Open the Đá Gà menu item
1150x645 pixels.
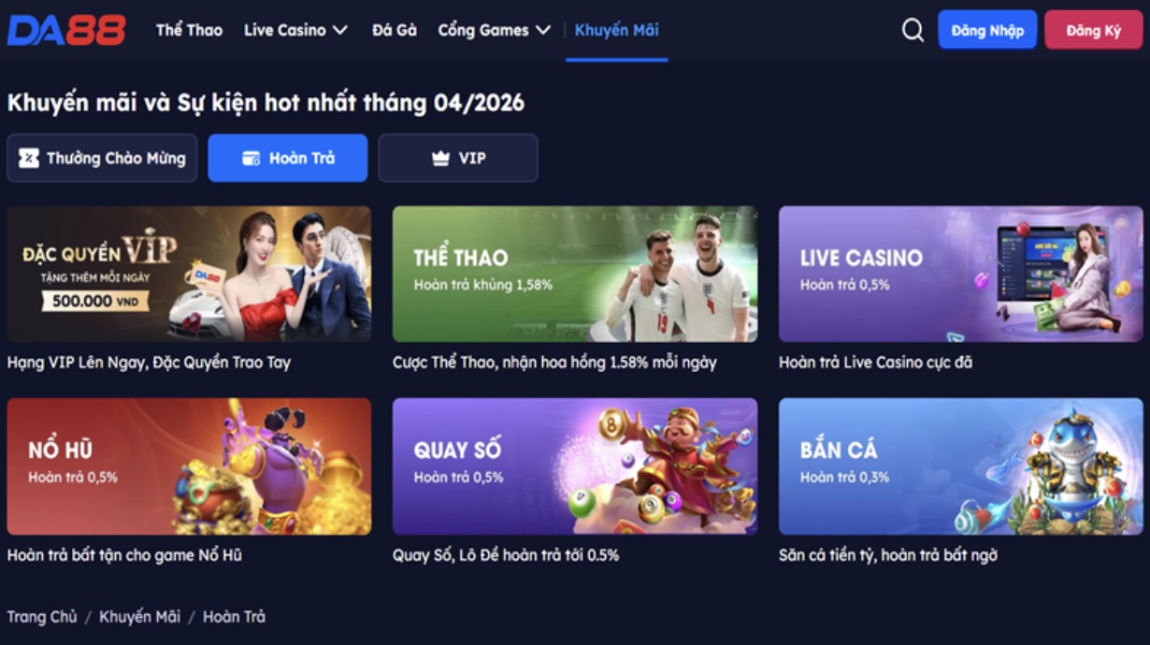394,30
